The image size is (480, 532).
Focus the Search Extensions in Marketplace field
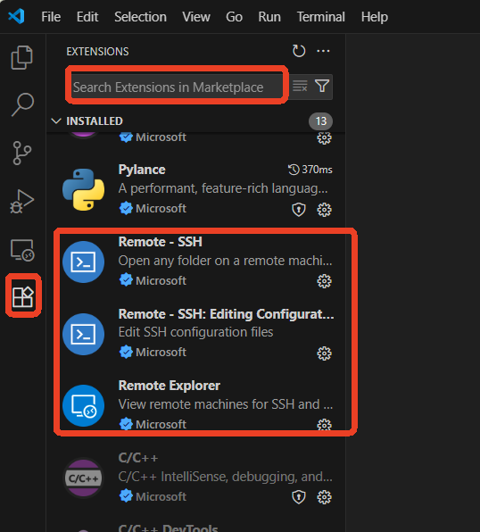click(177, 87)
